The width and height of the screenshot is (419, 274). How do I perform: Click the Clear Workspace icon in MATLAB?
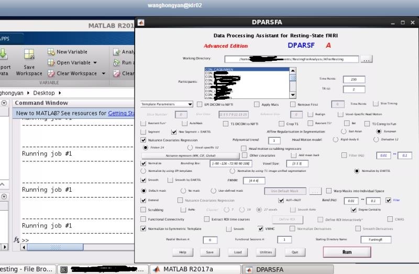[x=51, y=73]
